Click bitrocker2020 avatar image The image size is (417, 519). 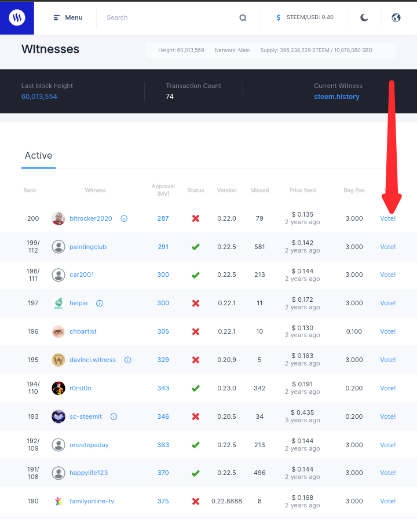click(58, 218)
